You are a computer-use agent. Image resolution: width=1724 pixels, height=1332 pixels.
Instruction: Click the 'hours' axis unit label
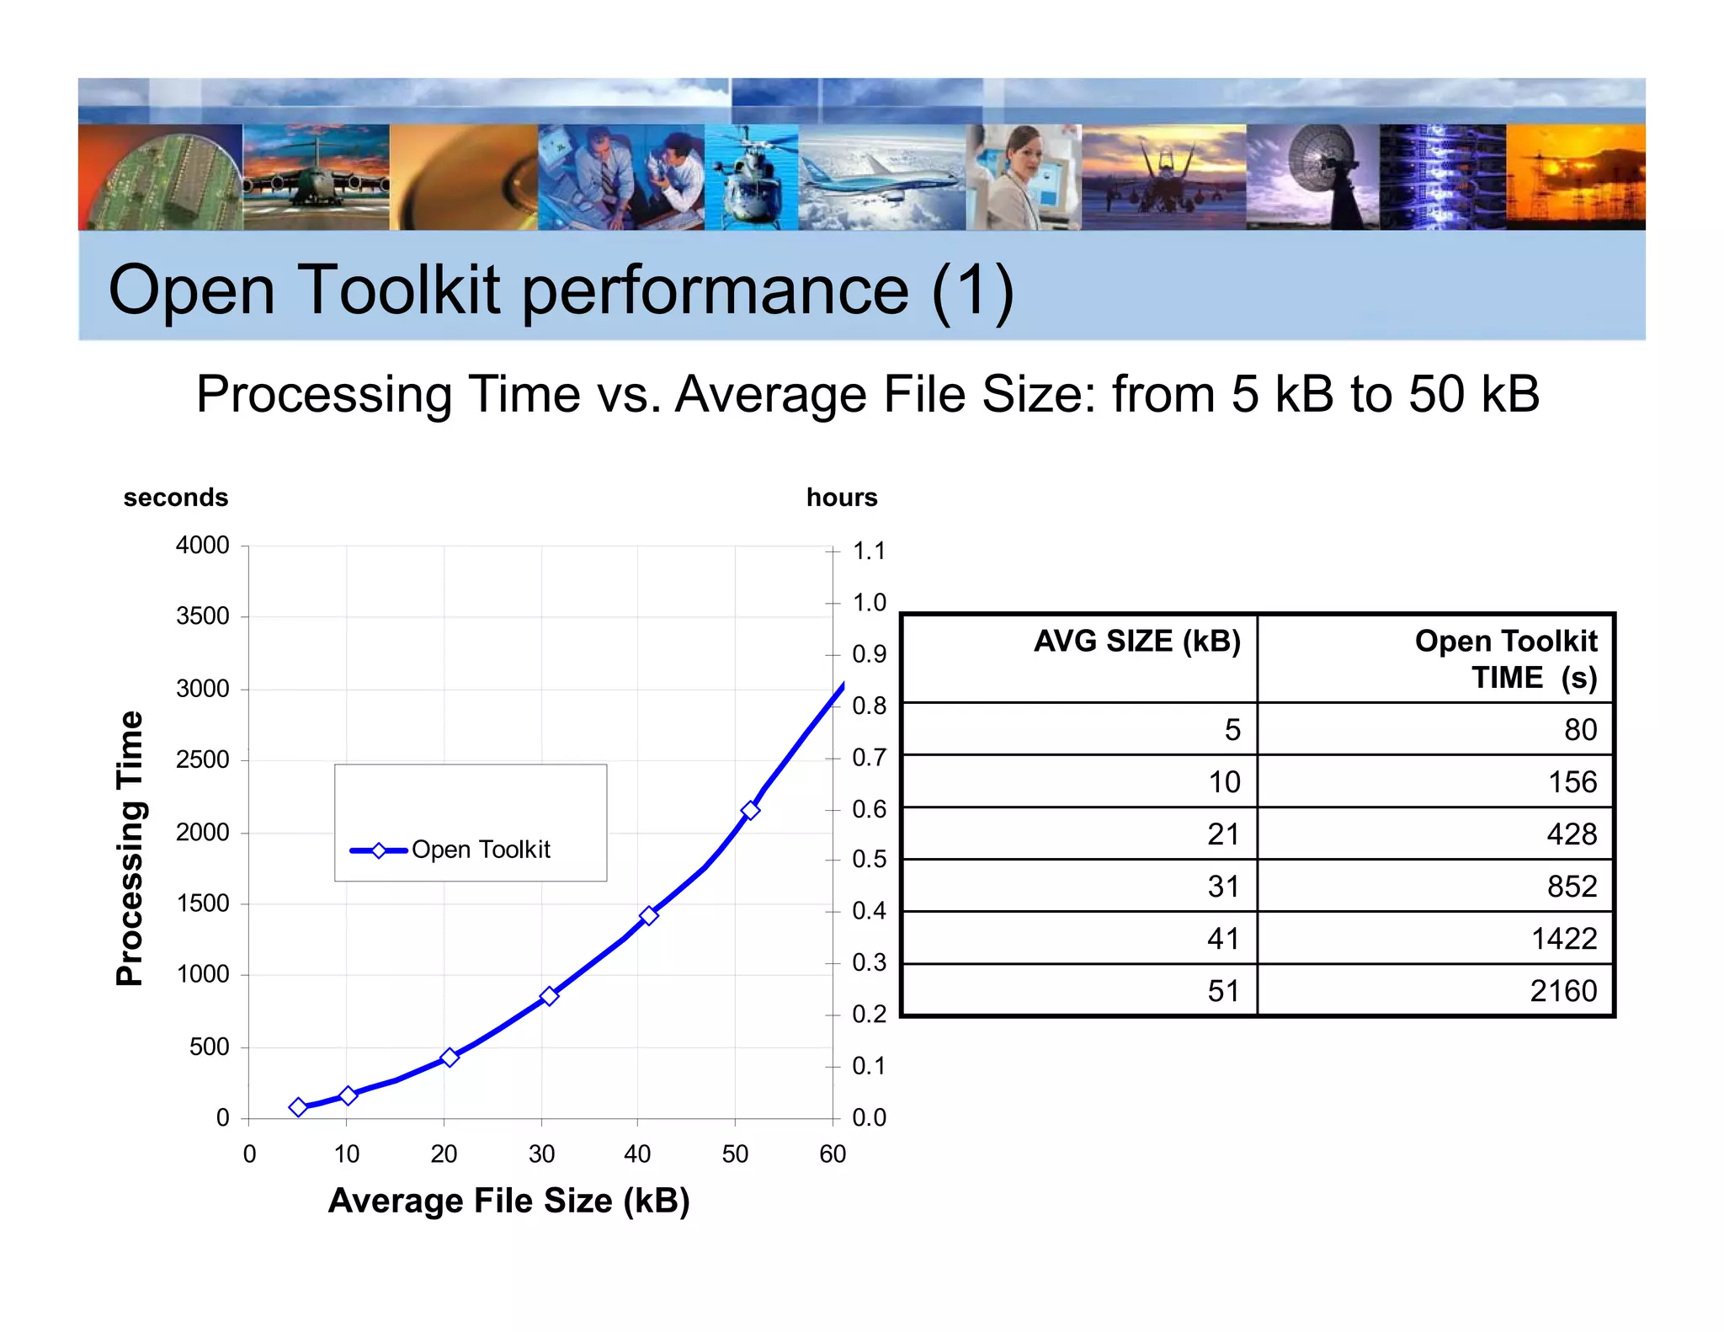tap(842, 498)
